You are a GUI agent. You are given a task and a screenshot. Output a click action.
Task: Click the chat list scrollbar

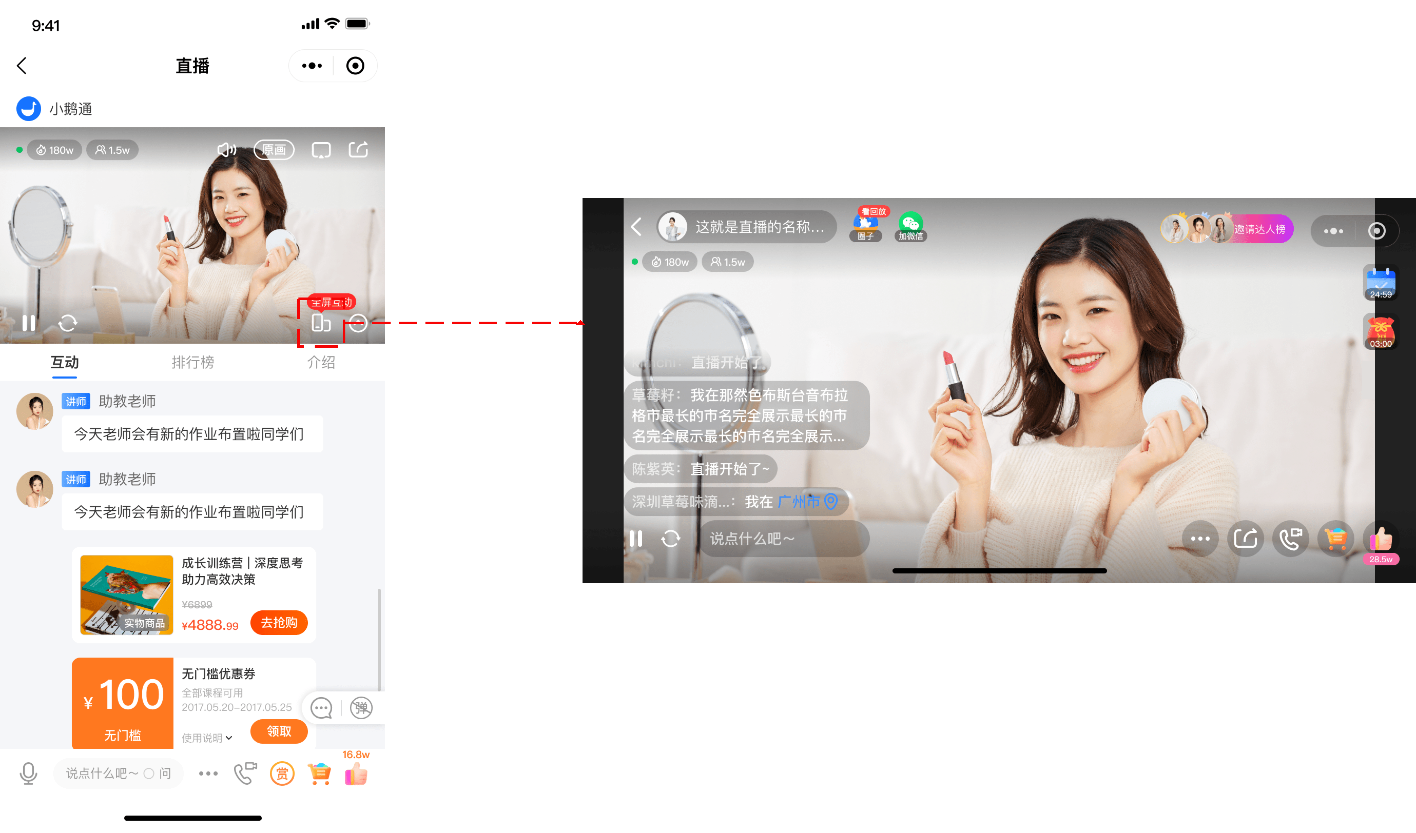pos(379,640)
